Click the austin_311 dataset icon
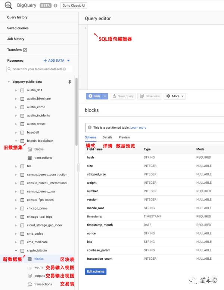The image size is (224, 290). coord(22,90)
